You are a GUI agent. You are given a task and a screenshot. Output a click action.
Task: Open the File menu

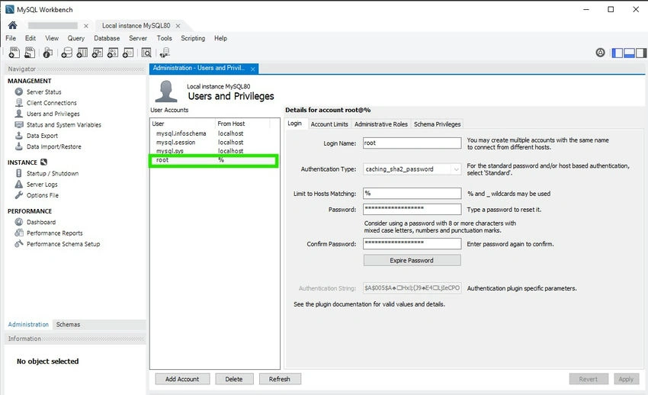tap(11, 38)
